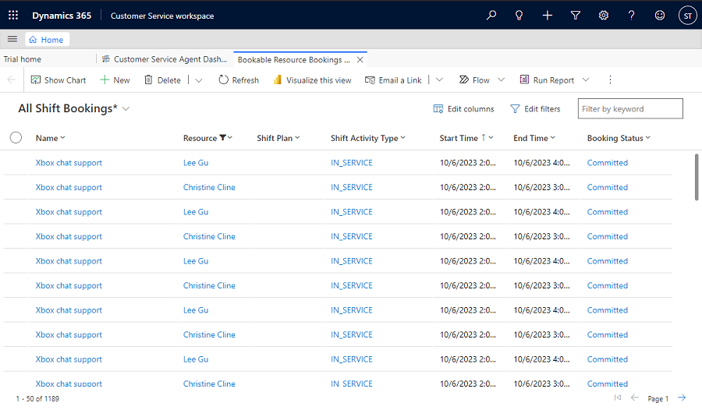The width and height of the screenshot is (702, 410).
Task: Open the app launcher waffle menu
Action: 13,16
